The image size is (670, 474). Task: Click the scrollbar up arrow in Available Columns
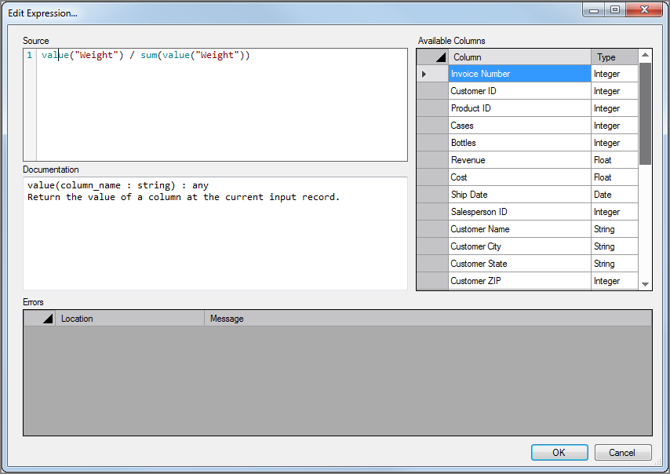[x=645, y=55]
